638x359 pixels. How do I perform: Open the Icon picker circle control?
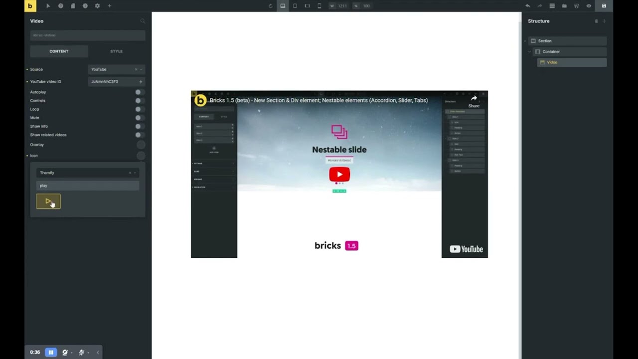[141, 156]
